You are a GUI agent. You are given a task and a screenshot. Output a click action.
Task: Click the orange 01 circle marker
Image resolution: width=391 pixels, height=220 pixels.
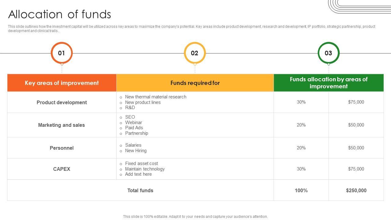[61, 53]
